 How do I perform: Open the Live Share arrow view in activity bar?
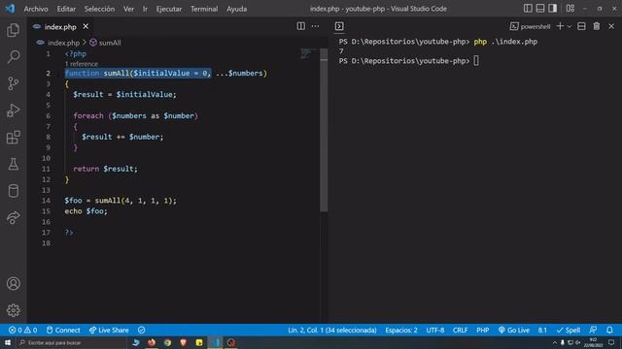tap(13, 217)
